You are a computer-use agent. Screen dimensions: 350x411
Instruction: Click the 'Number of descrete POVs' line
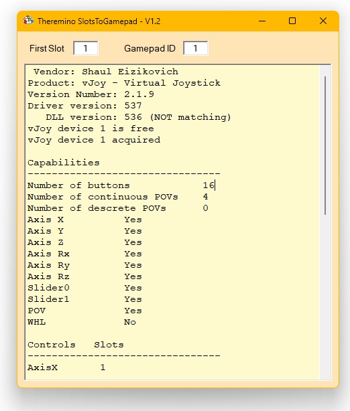(x=118, y=208)
